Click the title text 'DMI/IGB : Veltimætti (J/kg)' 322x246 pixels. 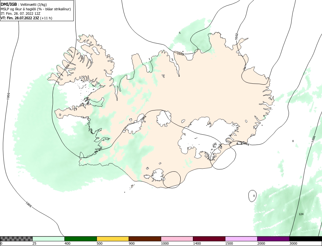(24, 4)
